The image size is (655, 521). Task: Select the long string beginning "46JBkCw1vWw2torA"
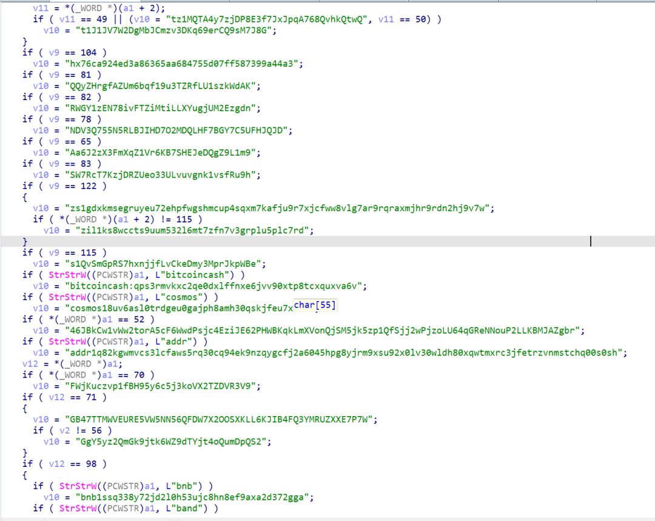323,331
